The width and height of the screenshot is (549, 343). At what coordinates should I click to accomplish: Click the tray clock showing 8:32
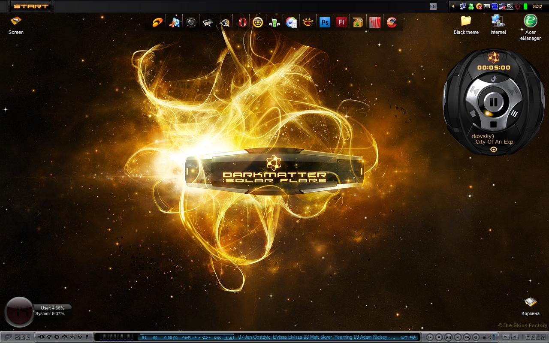coord(537,6)
